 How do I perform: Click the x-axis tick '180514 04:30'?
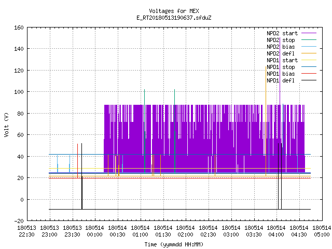(299, 231)
